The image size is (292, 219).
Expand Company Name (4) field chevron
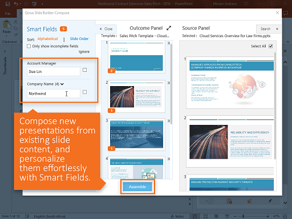click(x=62, y=84)
